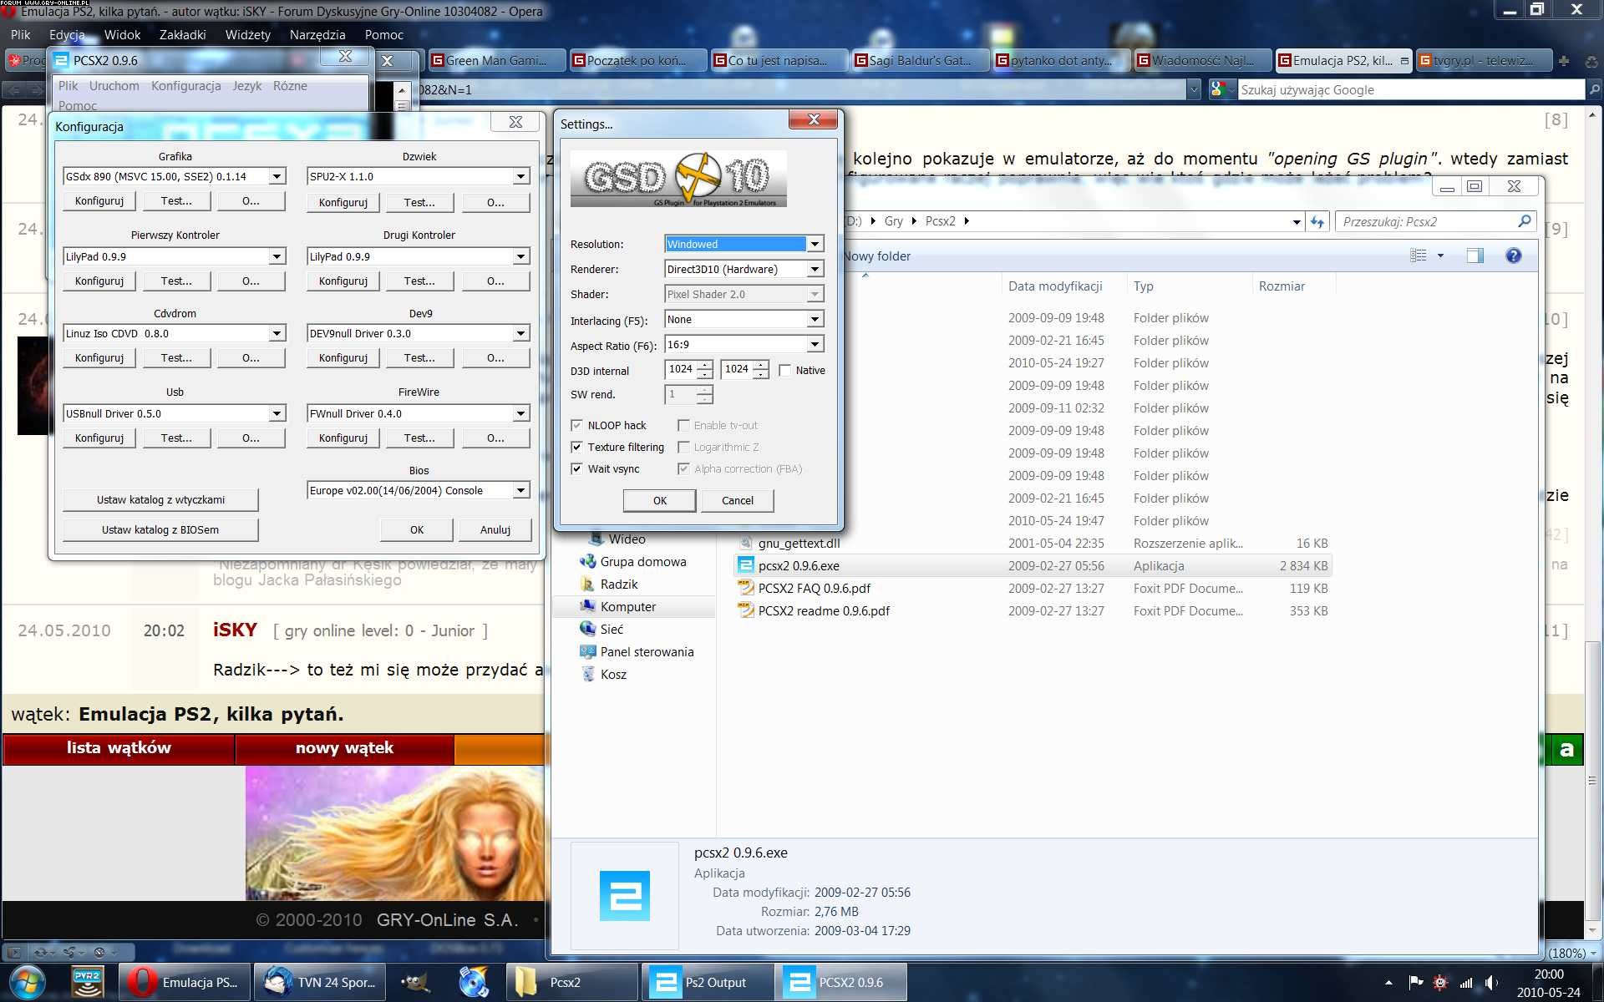Click Explorer change view icon
Image resolution: width=1604 pixels, height=1002 pixels.
coord(1419,256)
